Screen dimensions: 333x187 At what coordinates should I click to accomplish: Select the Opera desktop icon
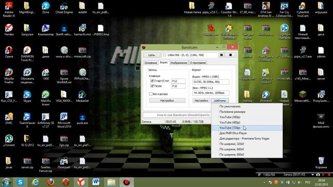click(x=9, y=52)
